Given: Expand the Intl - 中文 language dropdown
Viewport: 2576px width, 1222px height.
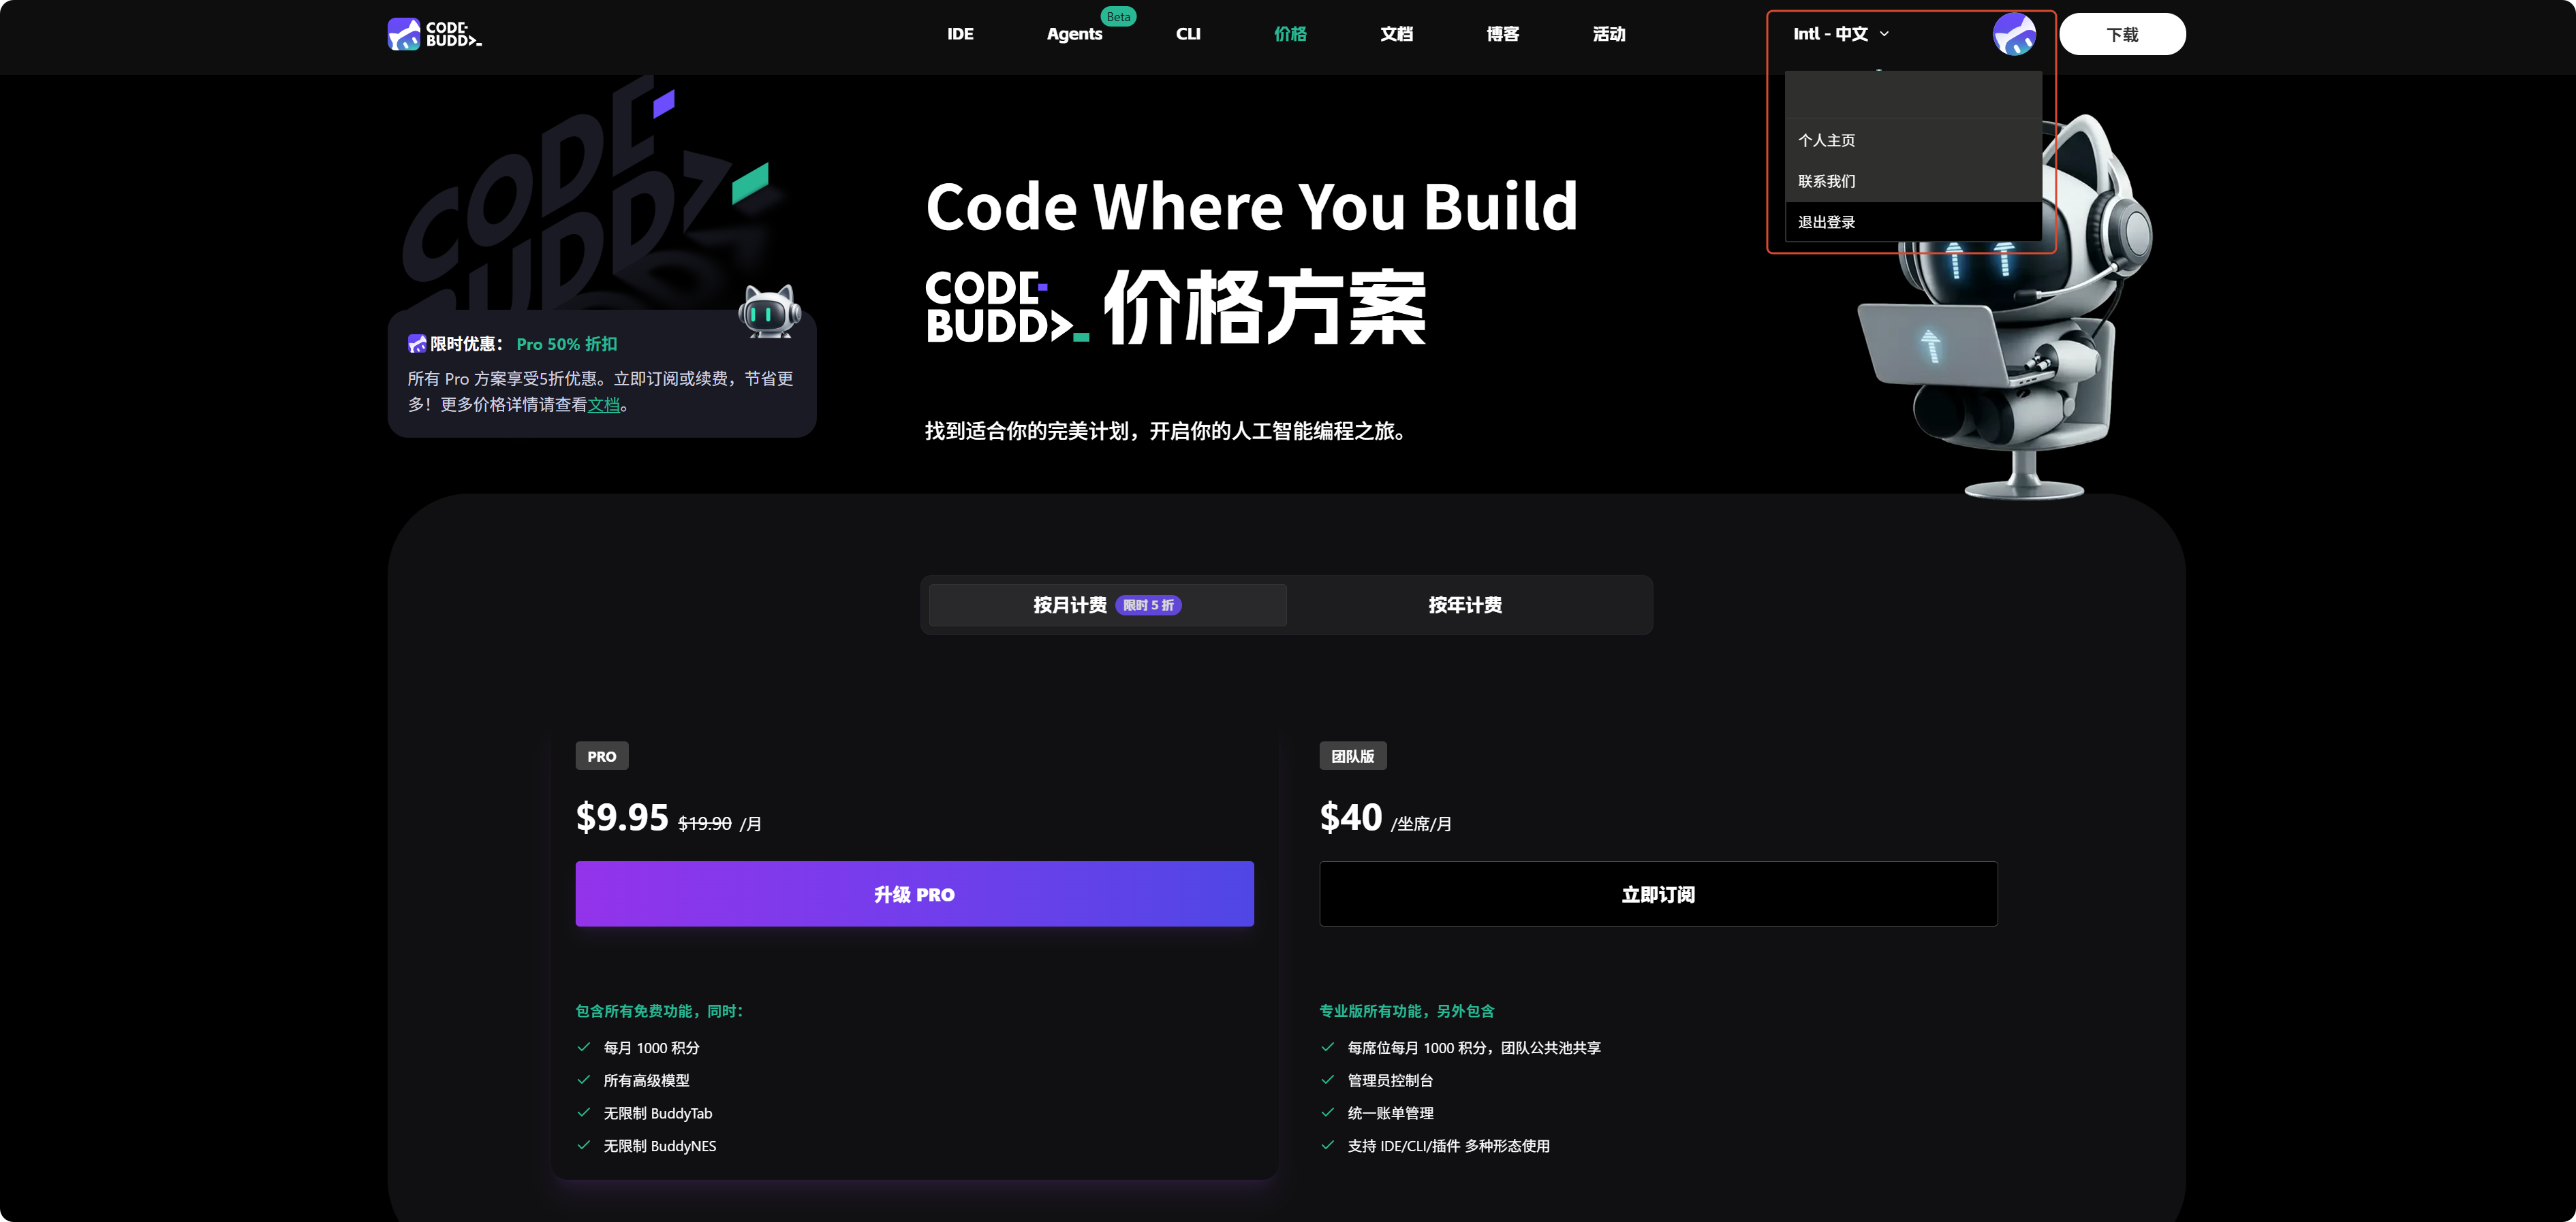Looking at the screenshot, I should point(1841,34).
